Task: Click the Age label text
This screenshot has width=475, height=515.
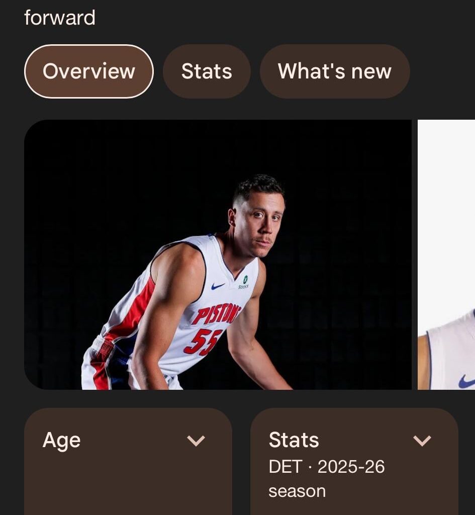Action: [61, 440]
